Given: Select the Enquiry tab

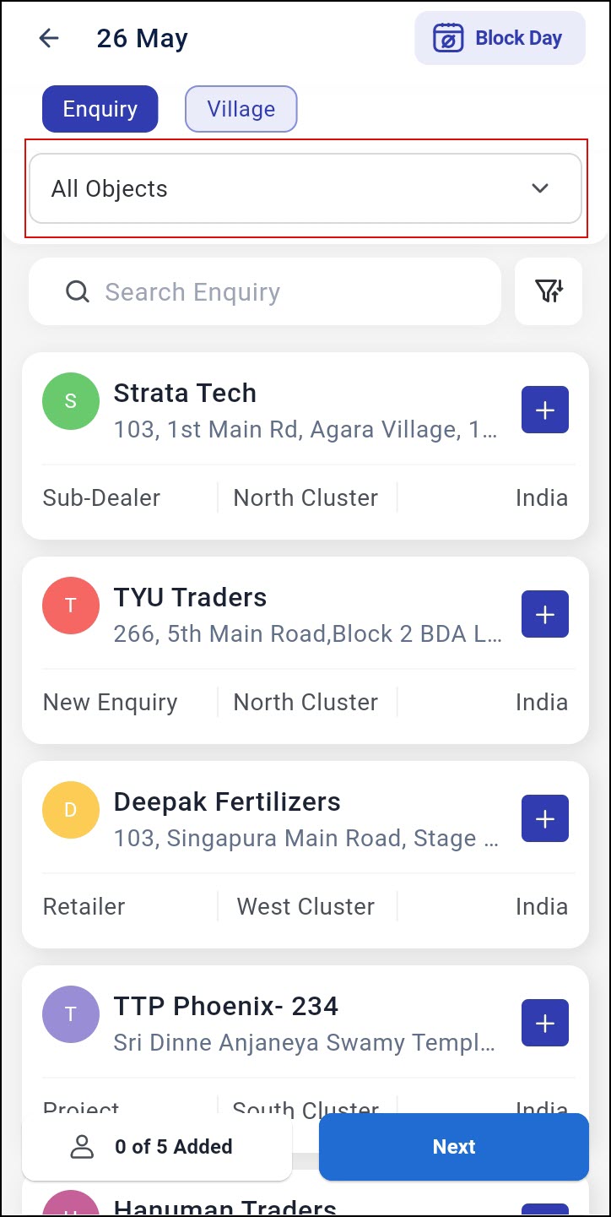Looking at the screenshot, I should tap(100, 109).
